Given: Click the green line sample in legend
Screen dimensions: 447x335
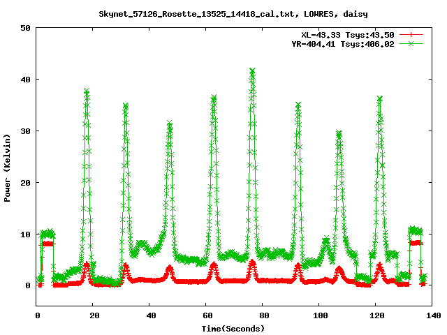Looking at the screenshot, I should 411,43.
